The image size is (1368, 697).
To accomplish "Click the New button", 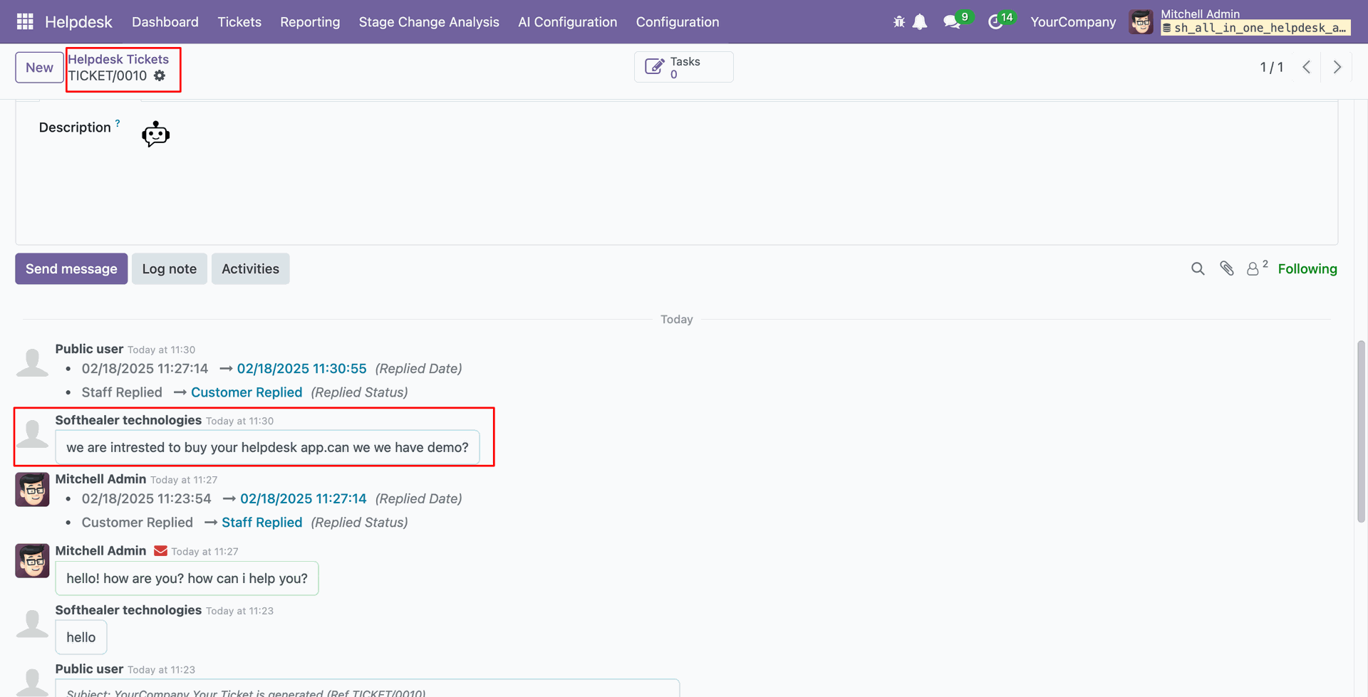I will click(x=39, y=68).
